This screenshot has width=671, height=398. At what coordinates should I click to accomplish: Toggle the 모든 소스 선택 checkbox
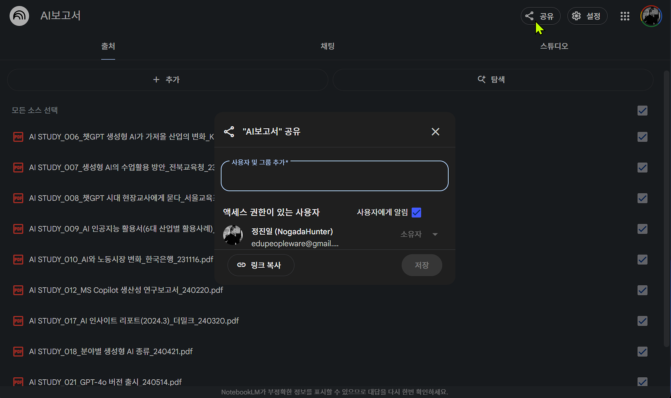tap(642, 110)
